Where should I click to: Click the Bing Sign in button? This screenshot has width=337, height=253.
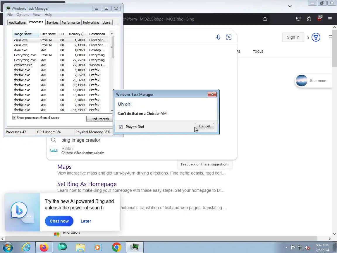tap(293, 37)
